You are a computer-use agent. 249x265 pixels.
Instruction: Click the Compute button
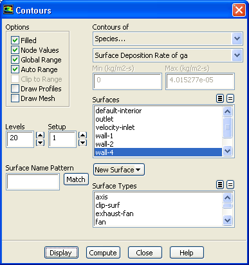click(103, 253)
